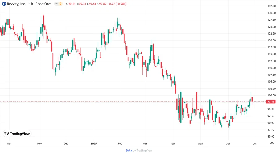278x154 pixels.
Task: Click the Revvity, Inc. symbol title
Action: 16,4
